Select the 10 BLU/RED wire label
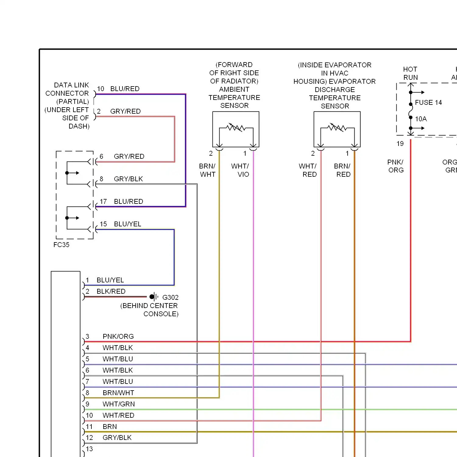The width and height of the screenshot is (457, 457). coord(118,89)
